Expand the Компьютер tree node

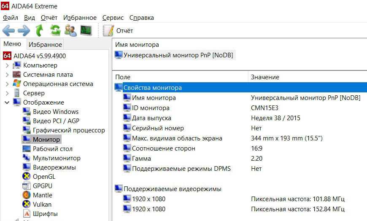[x=7, y=65]
